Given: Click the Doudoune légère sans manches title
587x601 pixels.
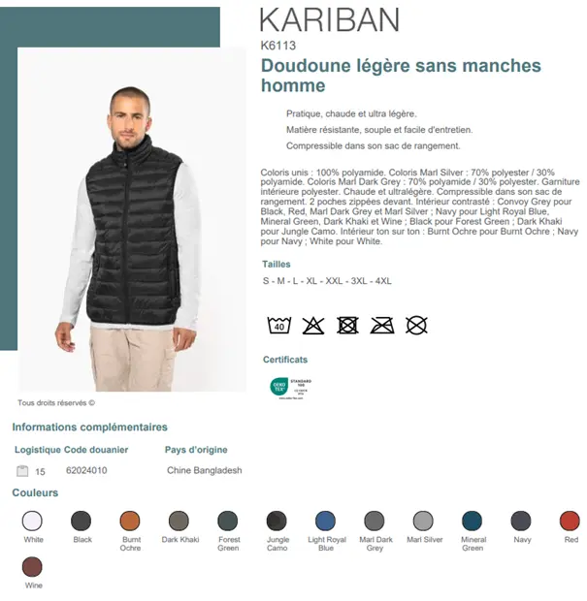Looking at the screenshot, I should pos(401,76).
